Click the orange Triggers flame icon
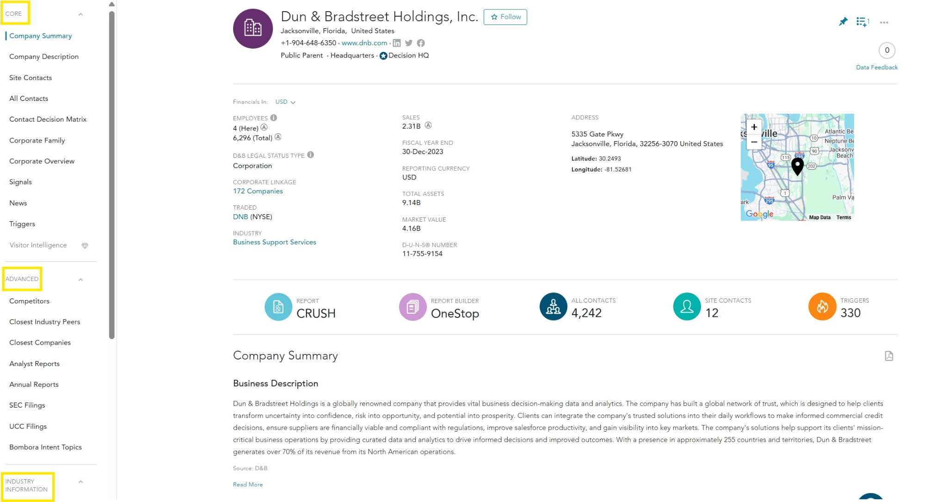This screenshot has width=947, height=502. pyautogui.click(x=822, y=306)
